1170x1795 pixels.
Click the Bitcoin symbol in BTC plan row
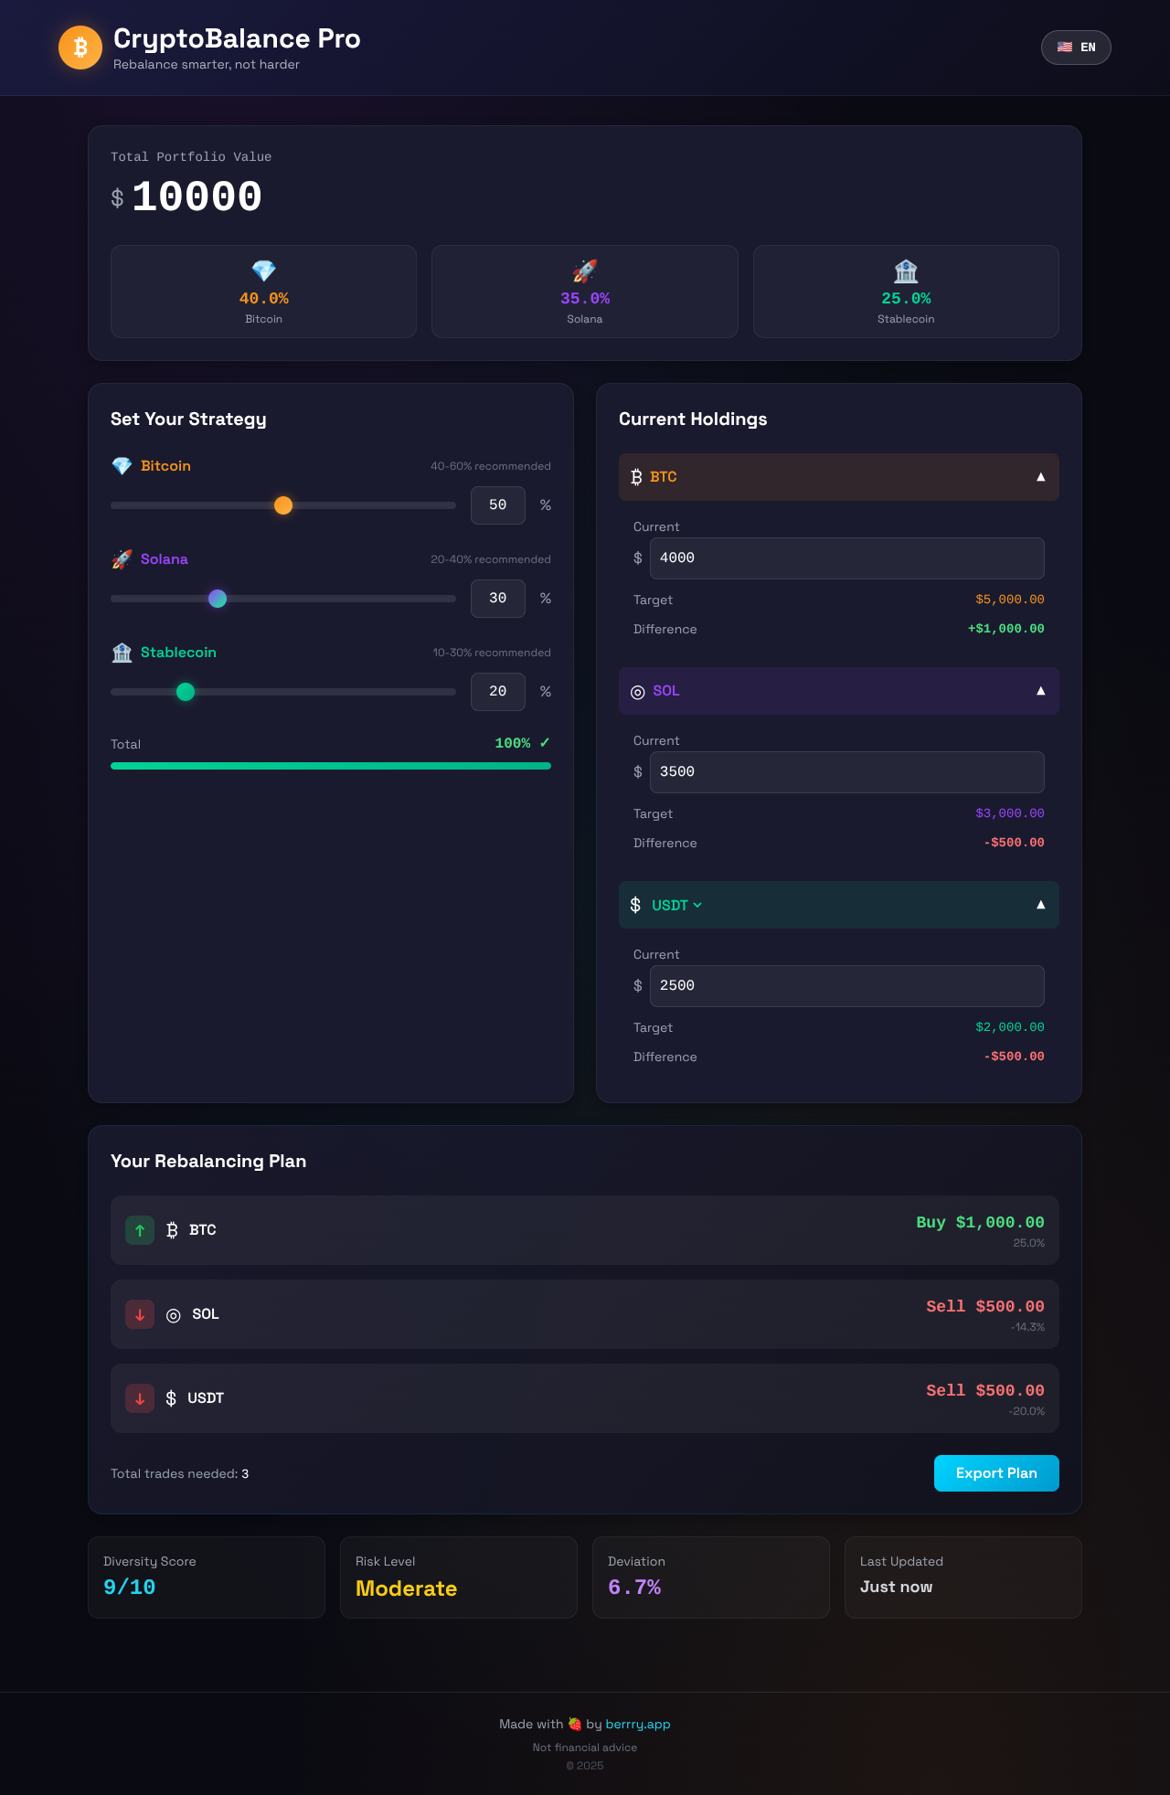[172, 1230]
